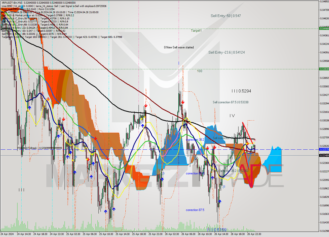This screenshot has width=329, height=237.
Task: Click the '25 Apr 10:30' time label
Action: coord(106,234)
